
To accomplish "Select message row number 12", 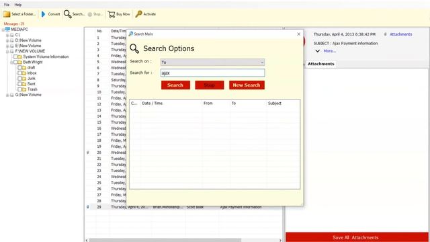I will (105, 104).
